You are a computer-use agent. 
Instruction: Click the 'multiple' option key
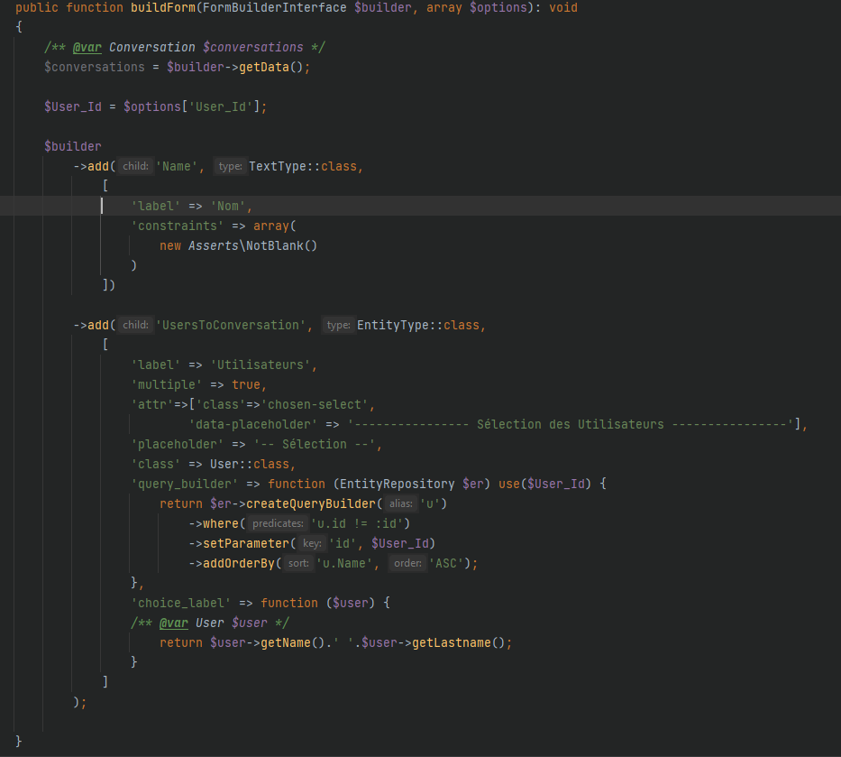click(167, 385)
